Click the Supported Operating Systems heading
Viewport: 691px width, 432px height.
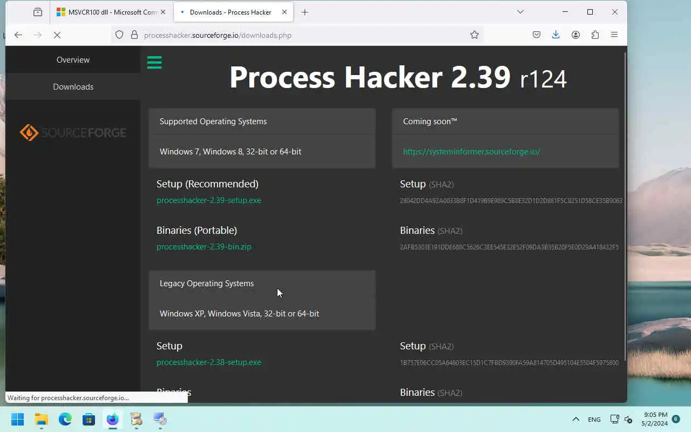pyautogui.click(x=213, y=122)
